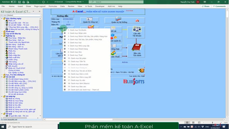Click the Comments button
This screenshot has width=229, height=129.
[x=219, y=6]
